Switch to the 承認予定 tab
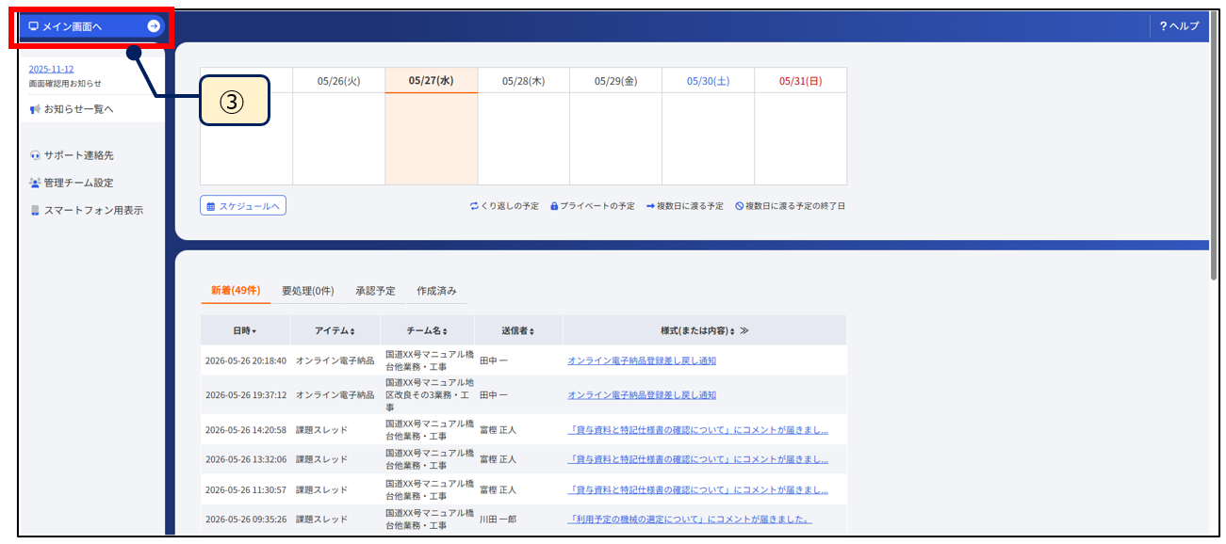This screenshot has height=544, width=1226. 375,291
